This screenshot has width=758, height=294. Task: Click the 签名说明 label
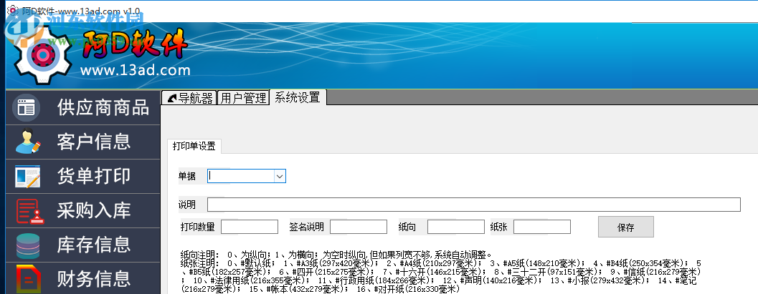(x=307, y=227)
